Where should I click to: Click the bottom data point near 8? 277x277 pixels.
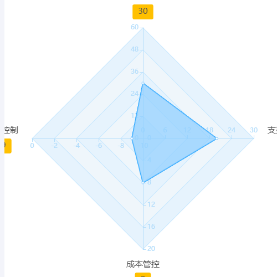(143, 183)
